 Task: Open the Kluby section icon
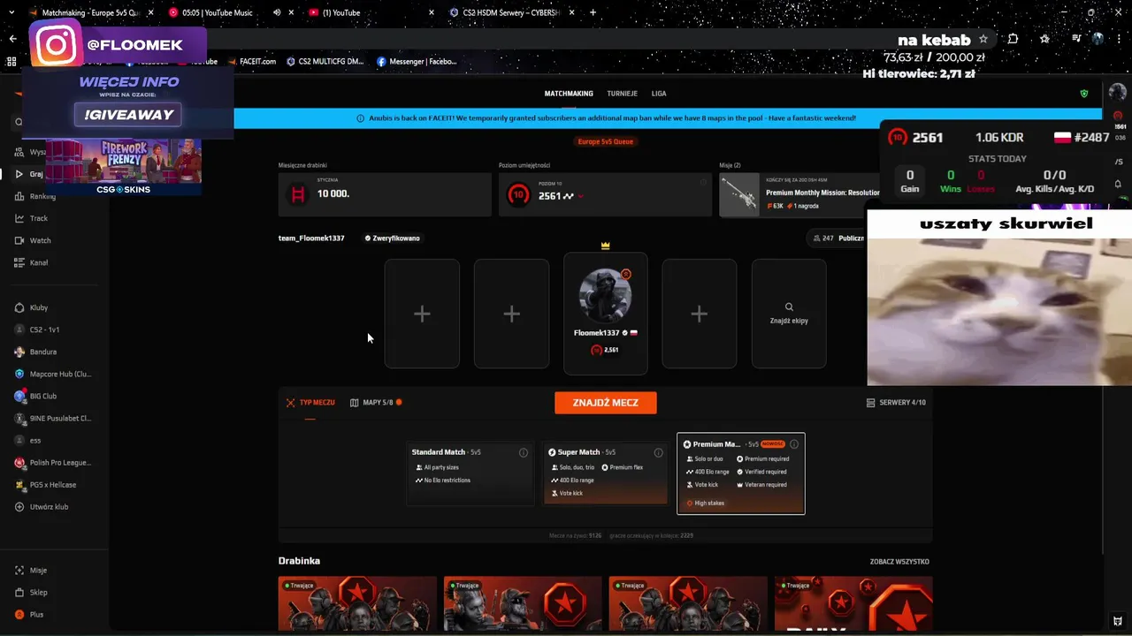pyautogui.click(x=19, y=307)
